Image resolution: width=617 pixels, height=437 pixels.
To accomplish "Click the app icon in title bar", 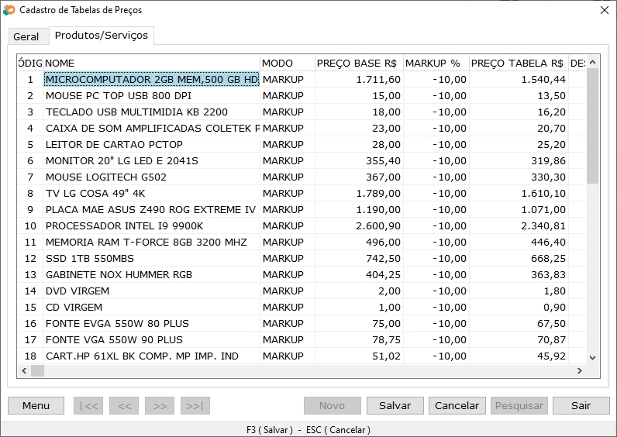I will 9,10.
